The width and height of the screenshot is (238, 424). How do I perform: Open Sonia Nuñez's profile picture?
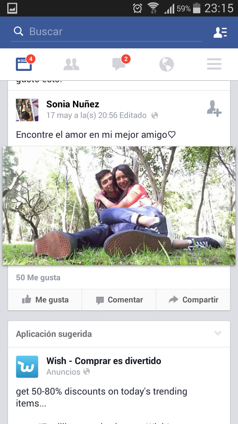(x=27, y=110)
